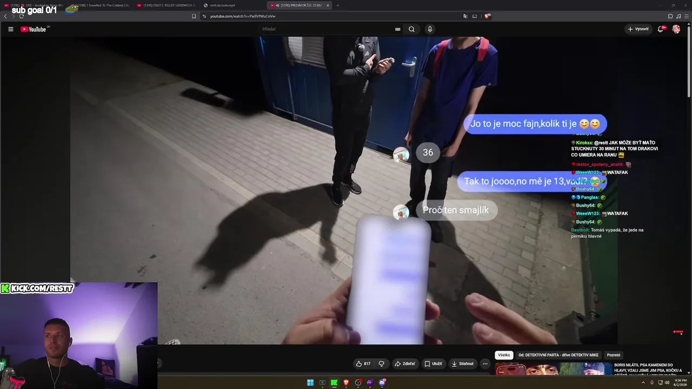Image resolution: width=692 pixels, height=389 pixels.
Task: Select the Od: DETEKTIVNÍ PARTA filter chip
Action: [x=558, y=355]
